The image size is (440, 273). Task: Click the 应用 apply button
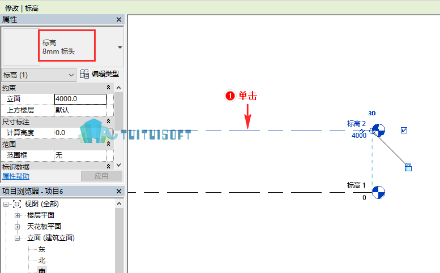[101, 176]
